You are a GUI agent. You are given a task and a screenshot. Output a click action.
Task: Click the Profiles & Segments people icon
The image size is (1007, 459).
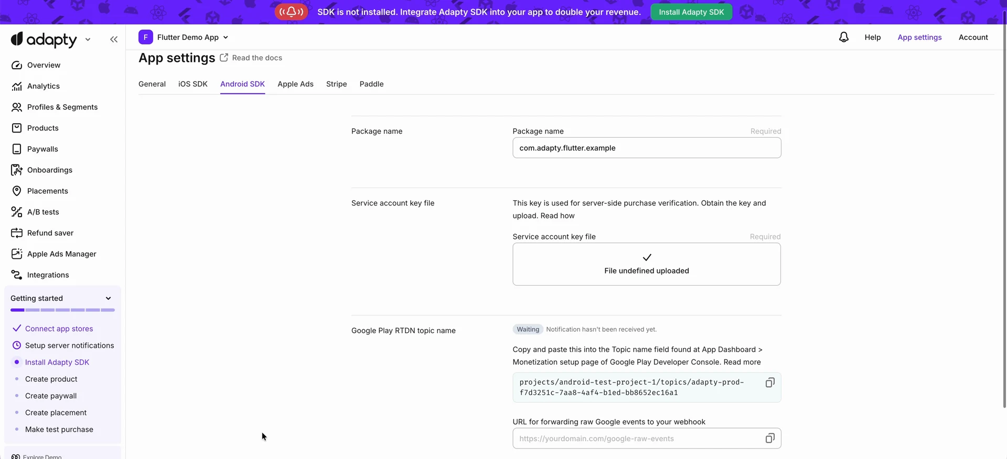[17, 107]
